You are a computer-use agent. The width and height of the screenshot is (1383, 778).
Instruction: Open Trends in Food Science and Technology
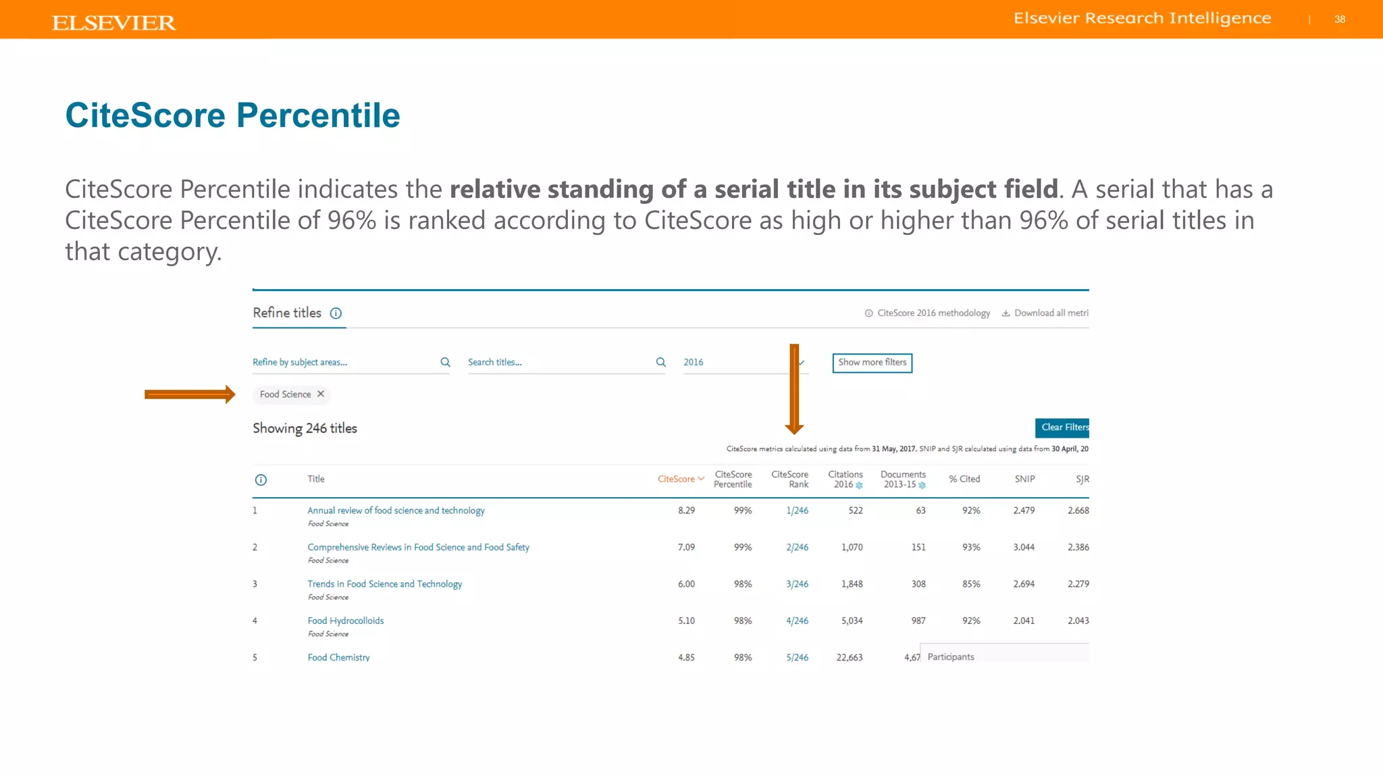(384, 584)
